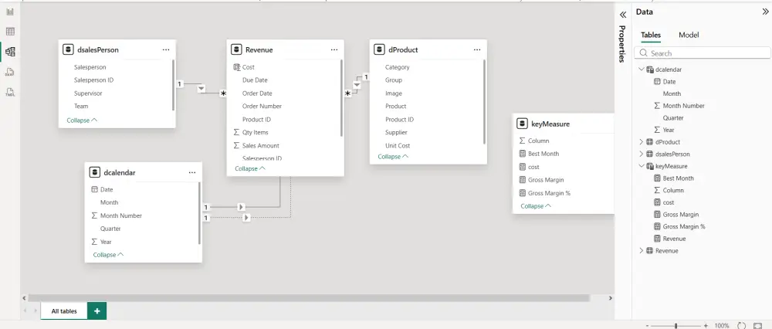Open dcalendar table card more options

coord(192,172)
